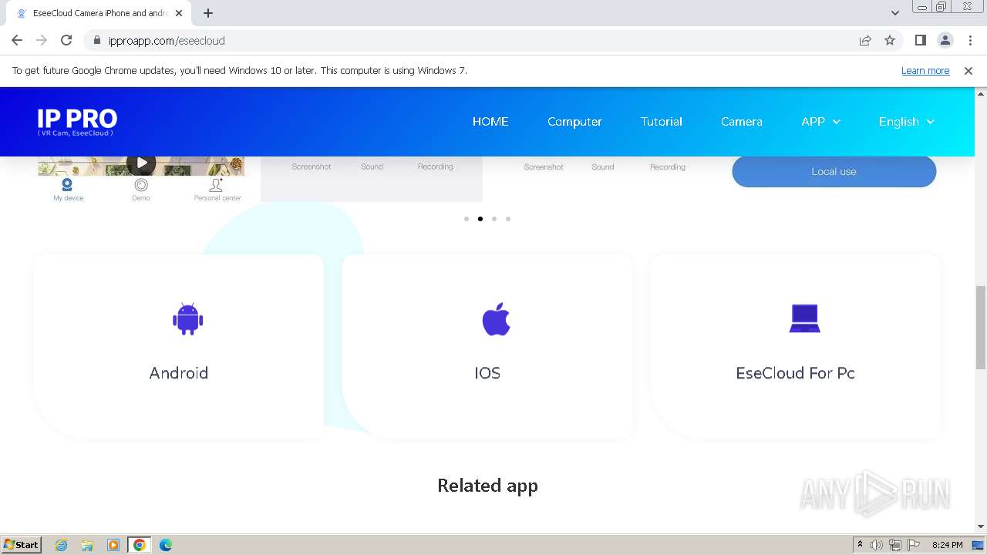The height and width of the screenshot is (555, 987).
Task: Click the Local use button
Action: (x=834, y=171)
